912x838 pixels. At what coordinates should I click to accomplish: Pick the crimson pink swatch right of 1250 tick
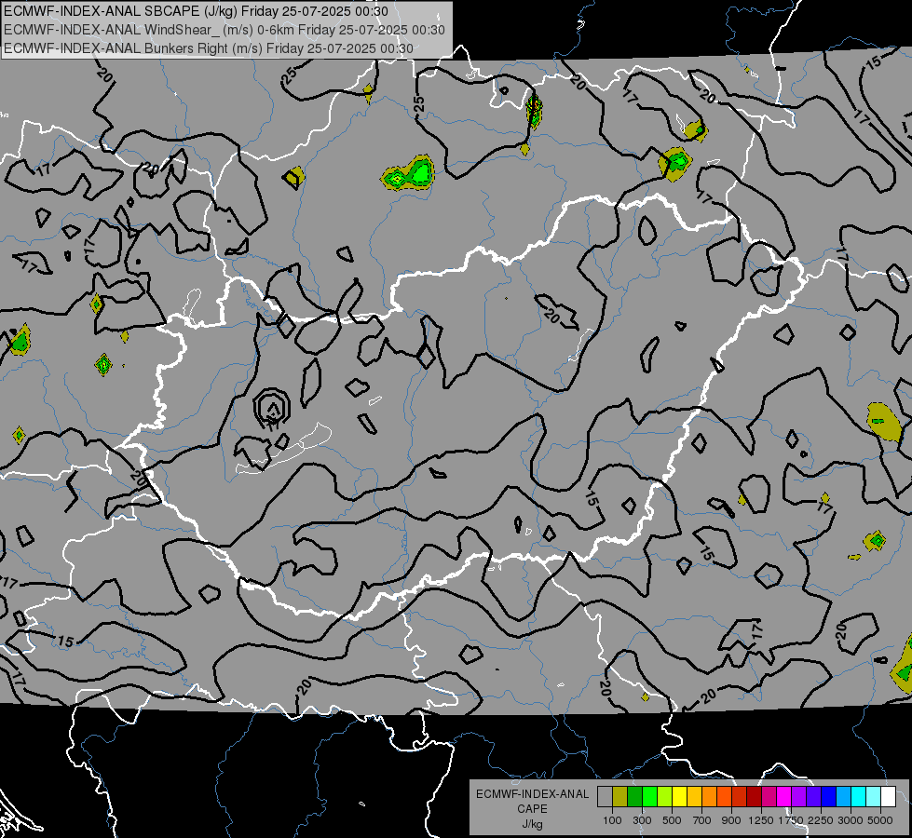pyautogui.click(x=769, y=797)
